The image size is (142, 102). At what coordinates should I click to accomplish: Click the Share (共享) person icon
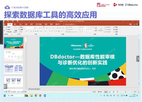click(x=134, y=24)
